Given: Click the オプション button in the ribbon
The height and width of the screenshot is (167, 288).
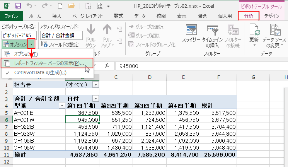Looking at the screenshot, I should (x=15, y=44).
